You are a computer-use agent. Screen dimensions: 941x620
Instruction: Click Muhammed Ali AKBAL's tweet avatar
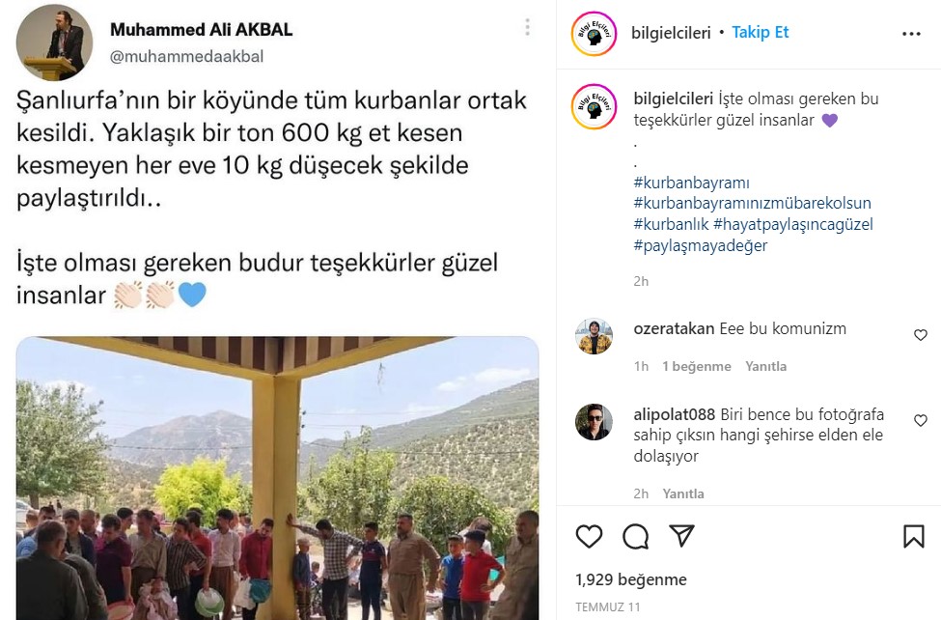(55, 42)
